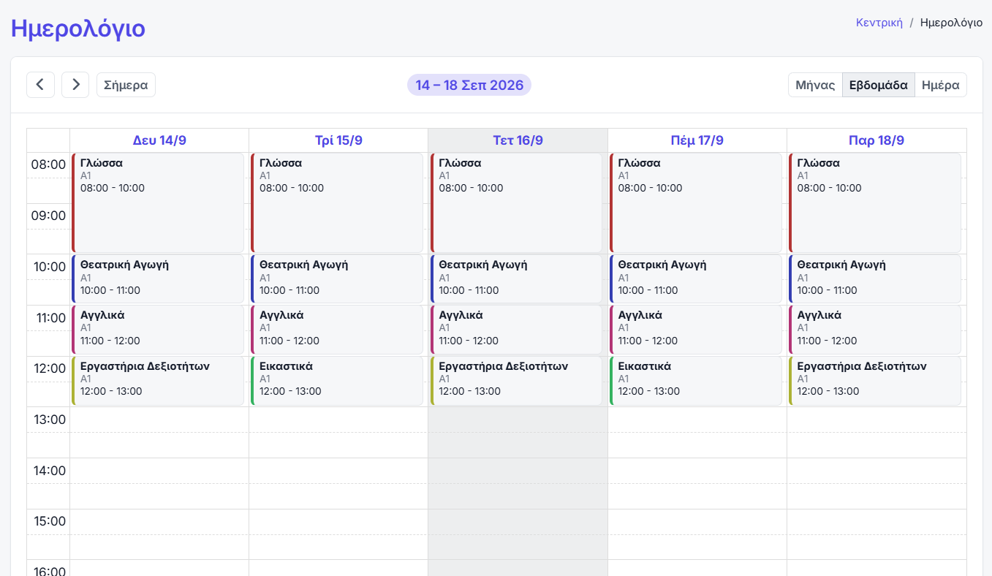The image size is (992, 576).
Task: Open Tuesday's Αγγλικά 11:00 event
Action: (337, 330)
